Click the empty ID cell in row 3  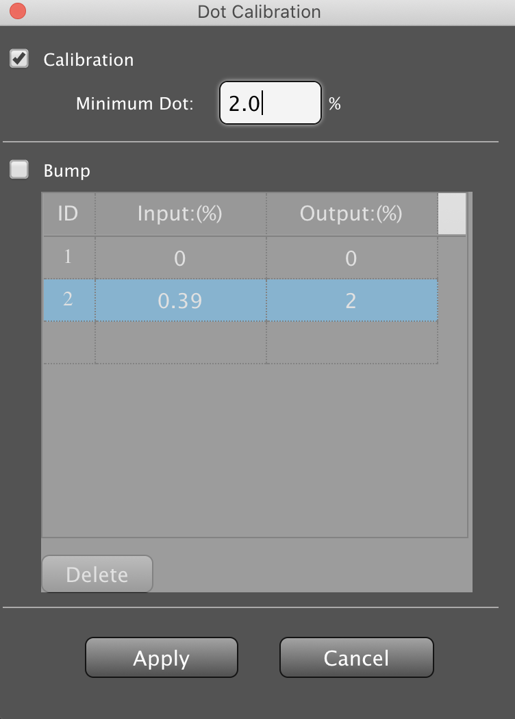68,342
